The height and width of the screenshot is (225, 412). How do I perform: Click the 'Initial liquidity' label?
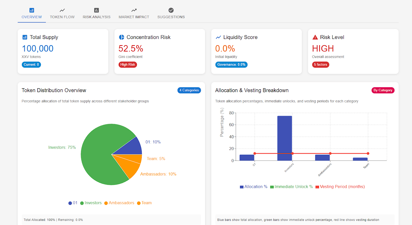click(x=226, y=57)
